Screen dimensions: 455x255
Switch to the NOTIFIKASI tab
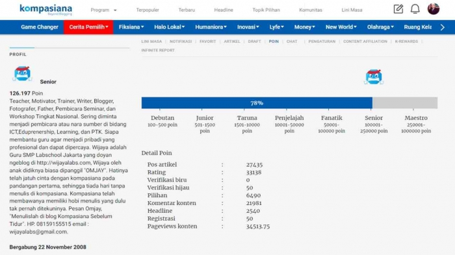tap(181, 42)
